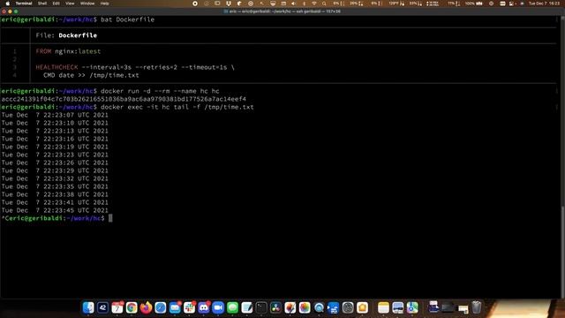Launch Zoom from the Dock

coord(218,307)
